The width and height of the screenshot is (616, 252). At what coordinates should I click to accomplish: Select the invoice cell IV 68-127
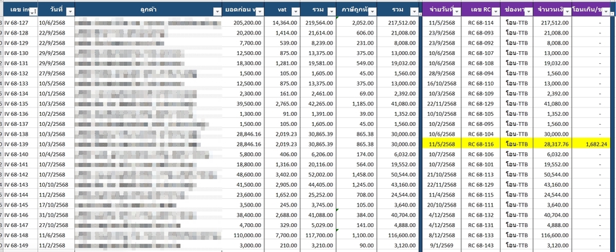pyautogui.click(x=20, y=23)
